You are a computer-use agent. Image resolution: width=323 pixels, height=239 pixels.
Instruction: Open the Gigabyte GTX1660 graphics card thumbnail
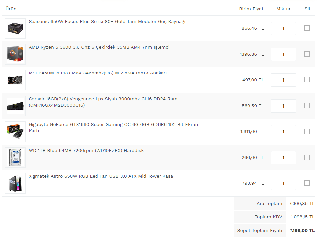(x=15, y=132)
